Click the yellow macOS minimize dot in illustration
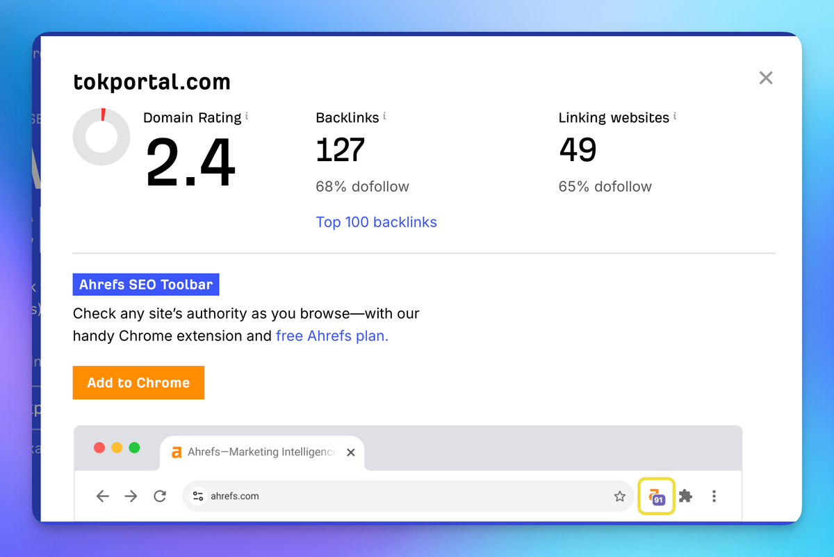Screen dimensions: 834x557 pos(117,447)
